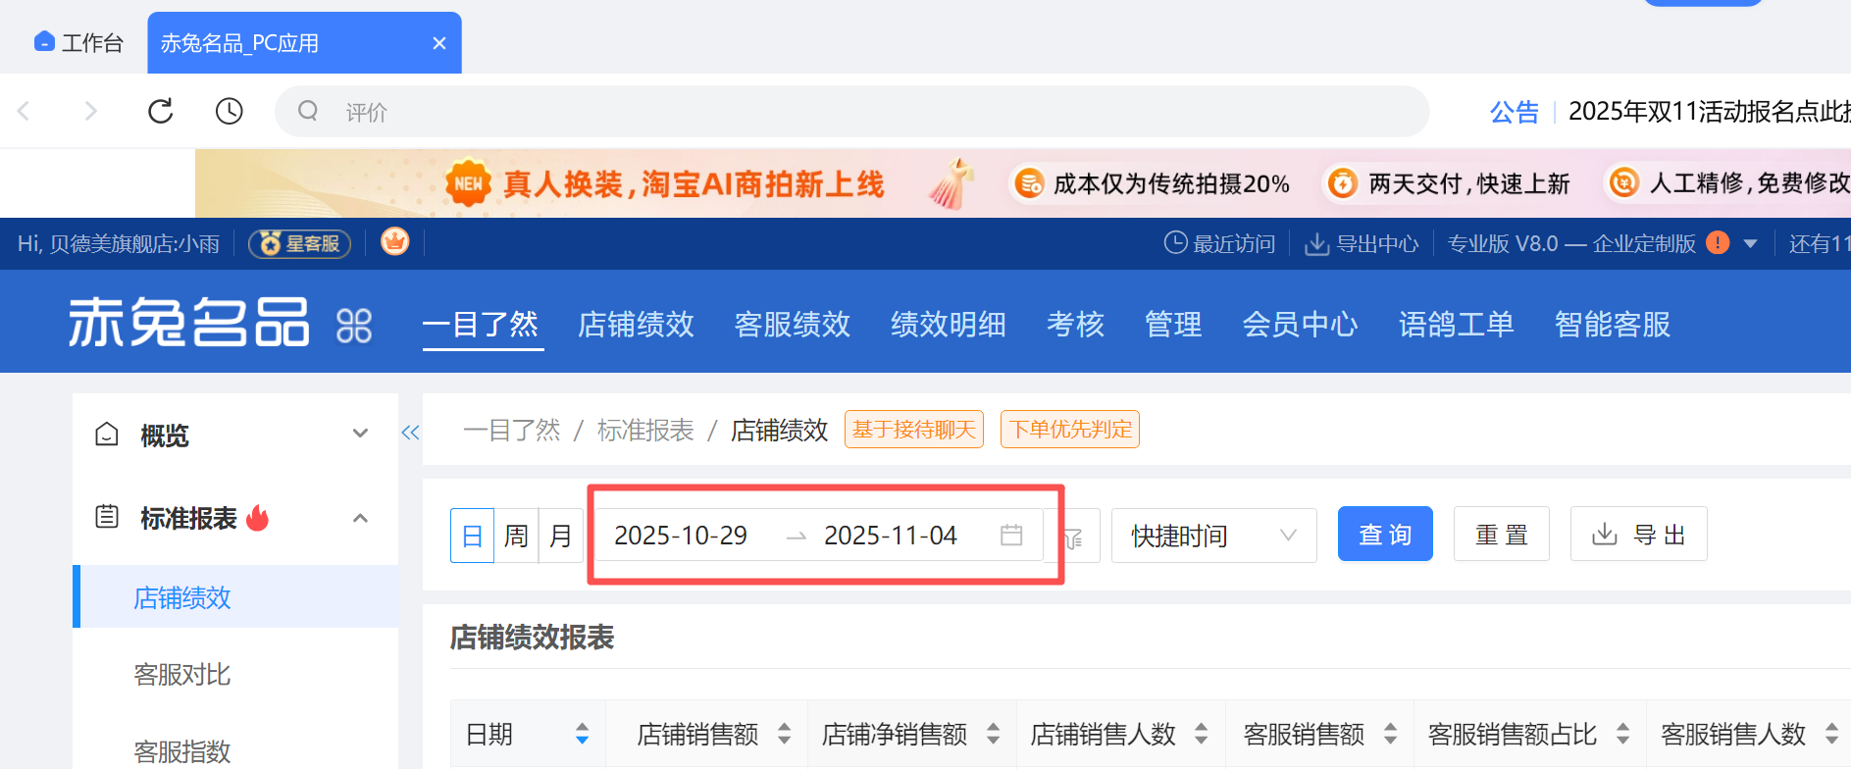Viewport: 1851px width, 769px height.
Task: Open the 管理 nav menu
Action: click(1173, 324)
